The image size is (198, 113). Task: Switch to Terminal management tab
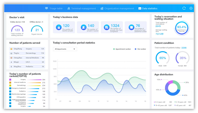click(x=82, y=8)
